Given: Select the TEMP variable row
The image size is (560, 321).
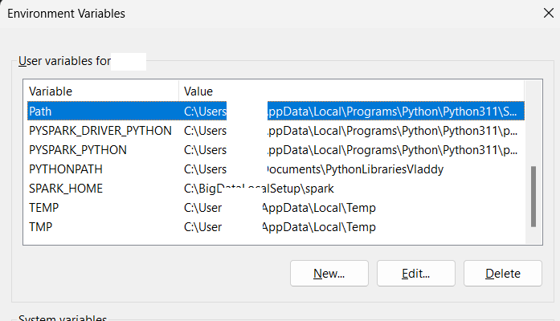Looking at the screenshot, I should coord(276,208).
